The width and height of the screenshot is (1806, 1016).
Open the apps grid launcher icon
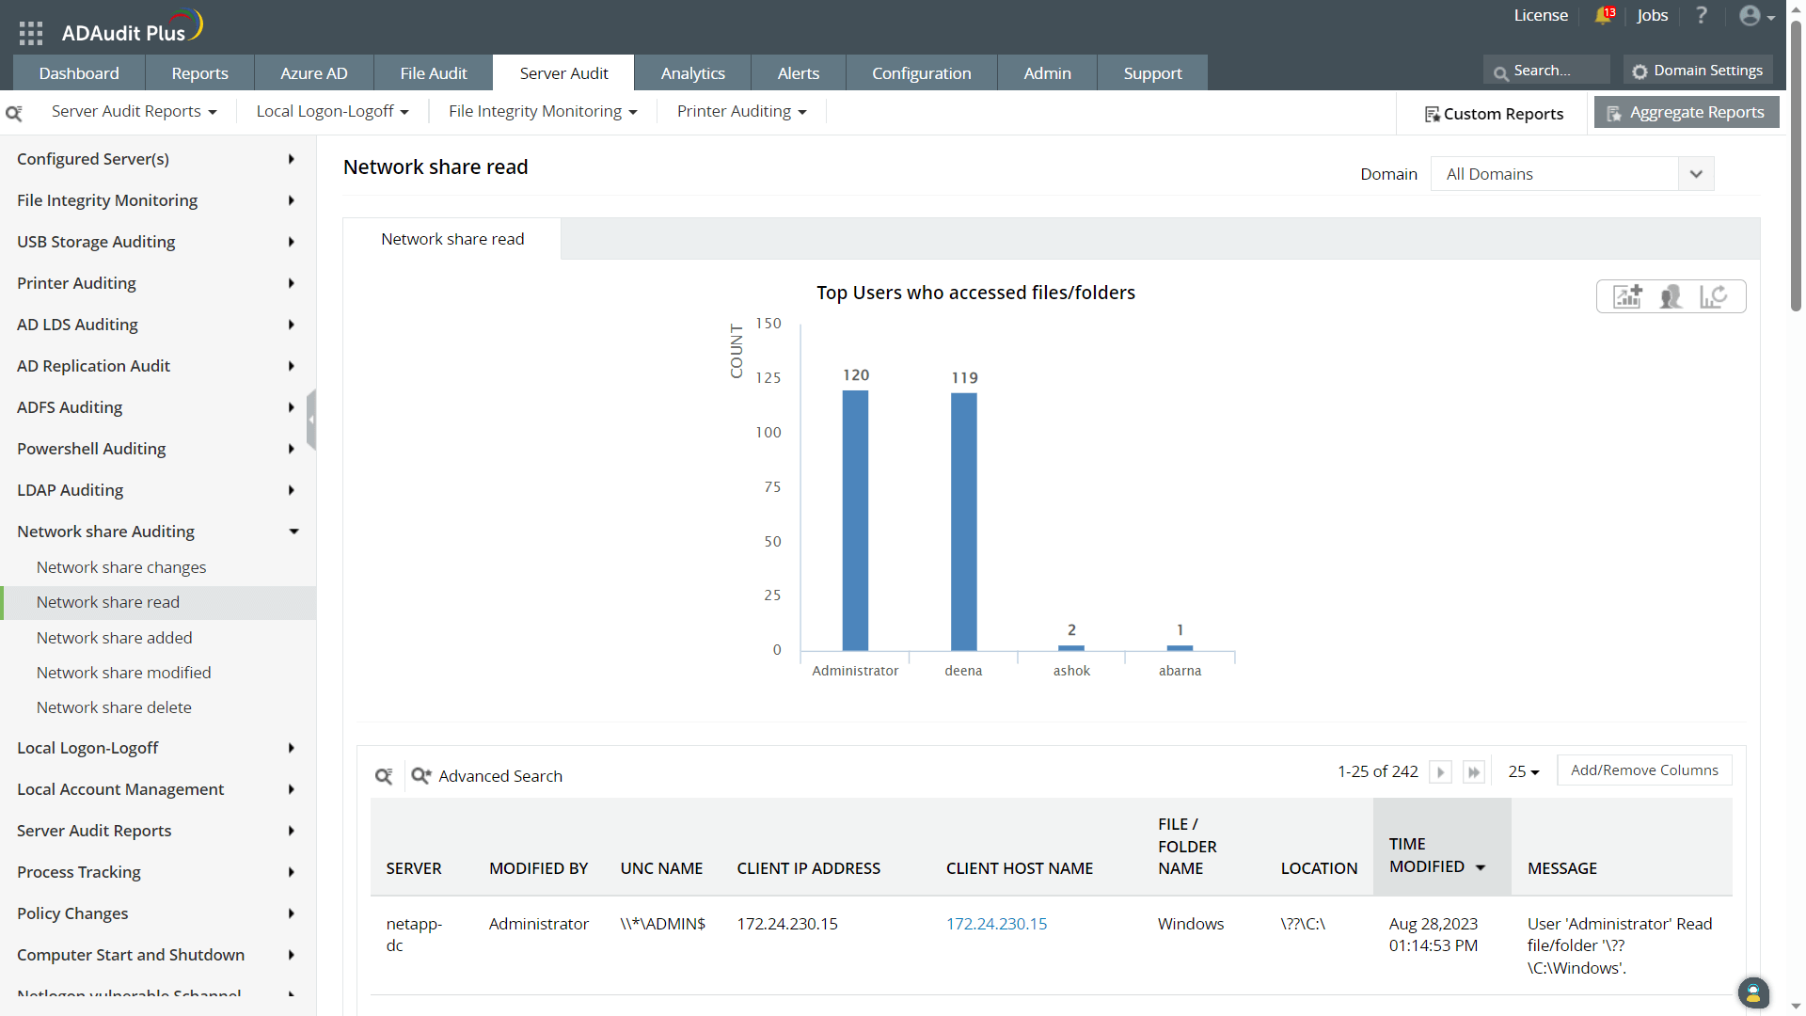point(31,33)
